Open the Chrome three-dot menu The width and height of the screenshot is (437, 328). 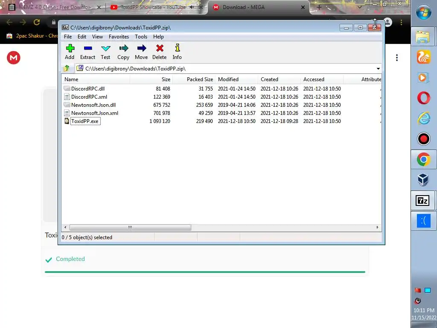pyautogui.click(x=401, y=22)
